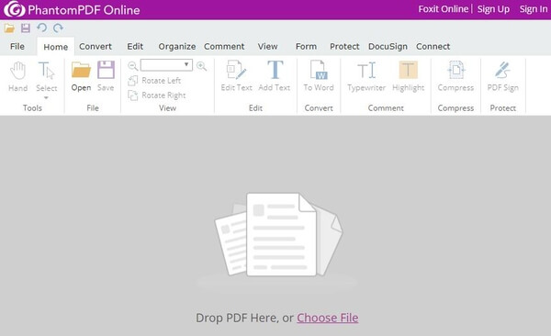Choose the Add Text tool

[x=275, y=76]
